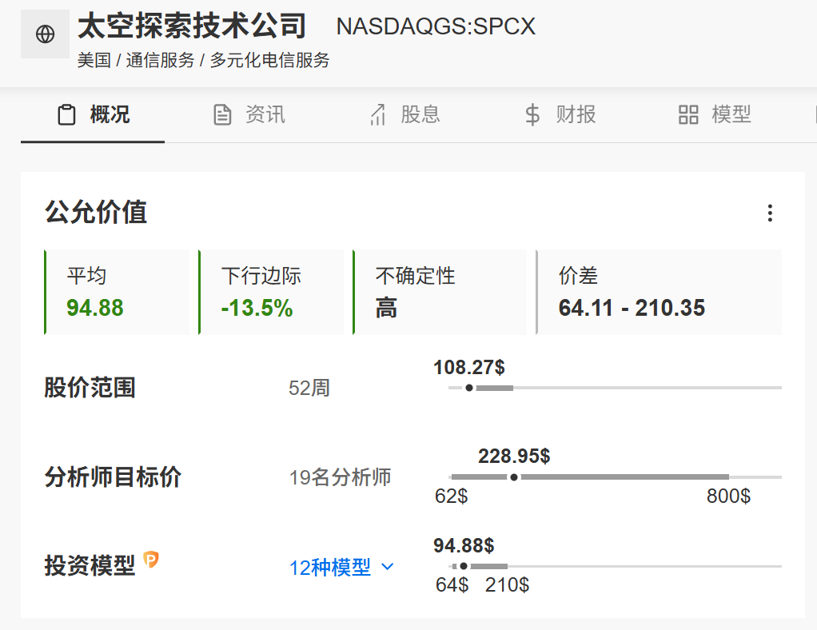Click the 52-week price range slider marker
This screenshot has width=817, height=630.
469,388
